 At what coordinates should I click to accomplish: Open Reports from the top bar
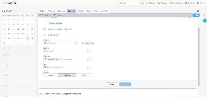151,3
